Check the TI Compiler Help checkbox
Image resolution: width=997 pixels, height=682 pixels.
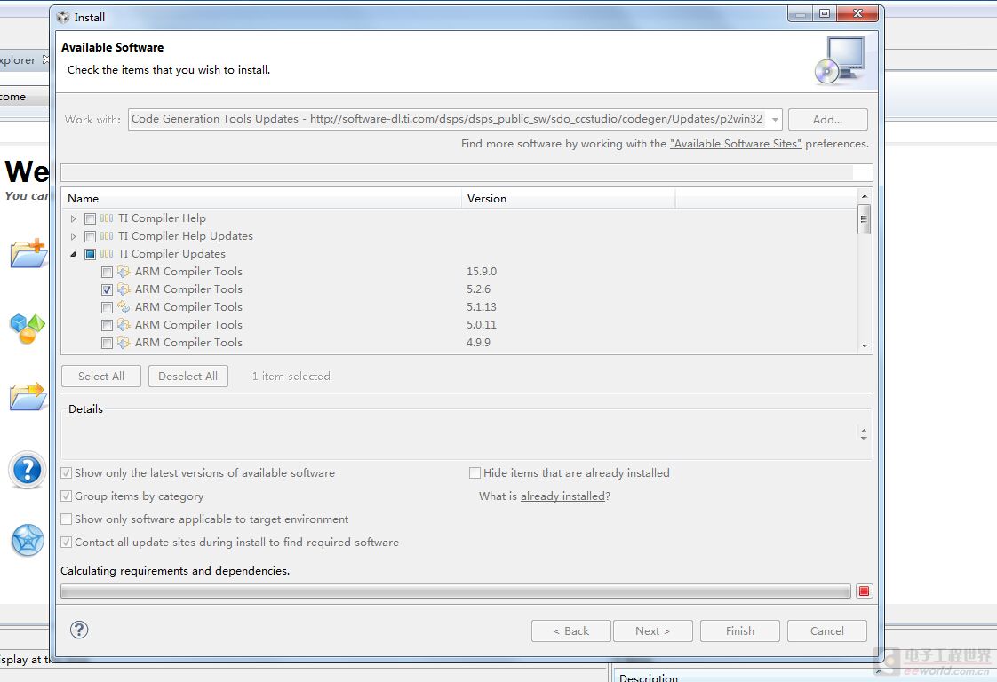pyautogui.click(x=91, y=218)
